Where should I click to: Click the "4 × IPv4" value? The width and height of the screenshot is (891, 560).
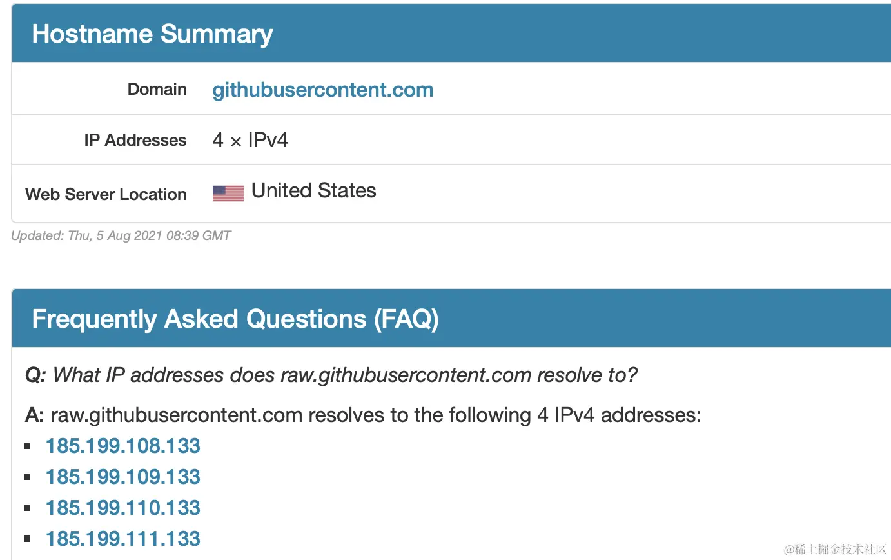tap(250, 140)
